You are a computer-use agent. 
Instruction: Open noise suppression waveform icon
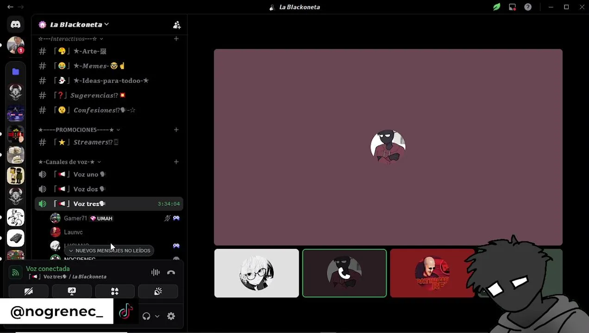(x=156, y=272)
